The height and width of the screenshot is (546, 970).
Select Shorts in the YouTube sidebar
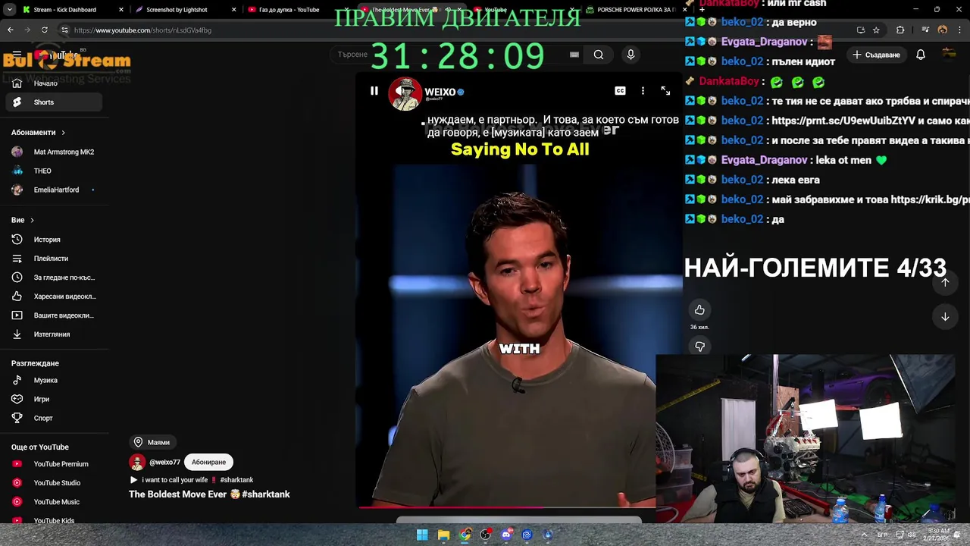click(x=53, y=102)
